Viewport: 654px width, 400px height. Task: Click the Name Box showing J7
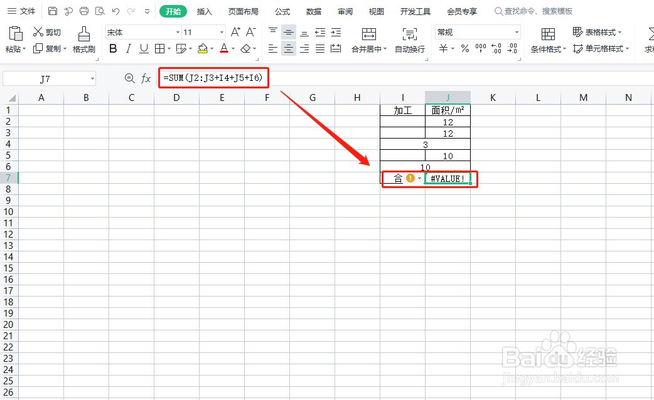pyautogui.click(x=44, y=78)
